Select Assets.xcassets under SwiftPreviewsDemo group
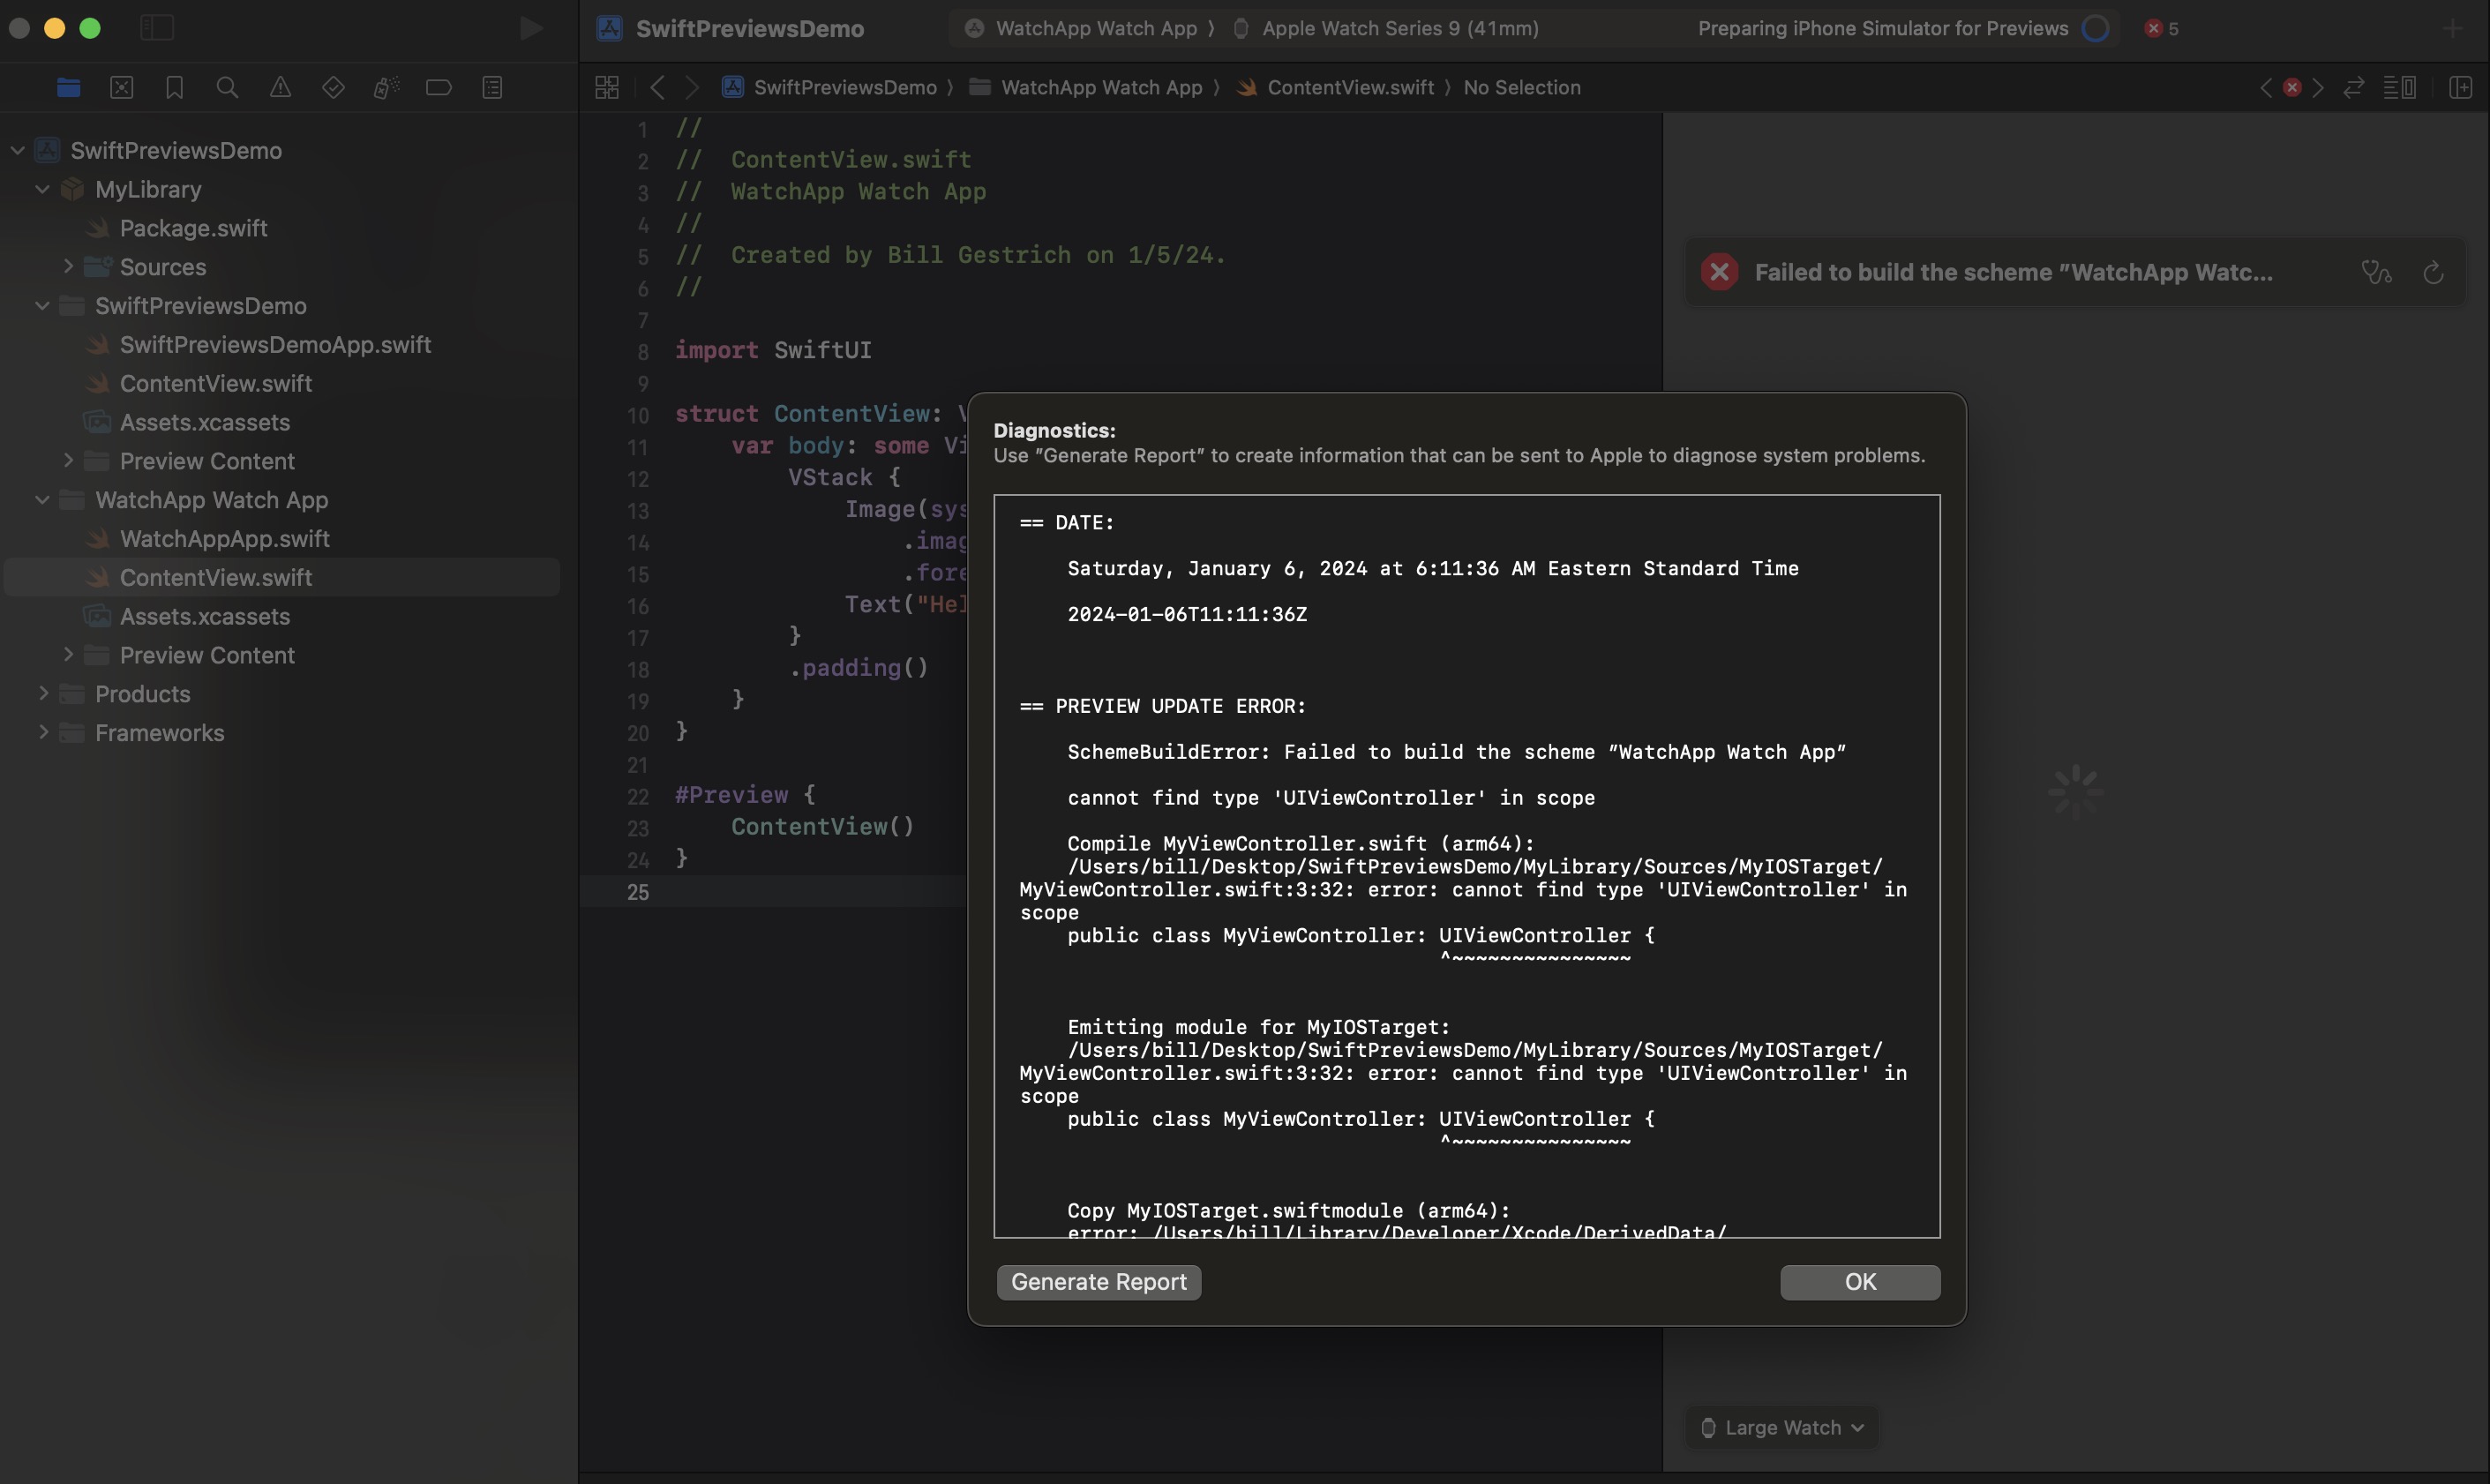Screen dimensions: 2490x1484 pyautogui.click(x=204, y=422)
